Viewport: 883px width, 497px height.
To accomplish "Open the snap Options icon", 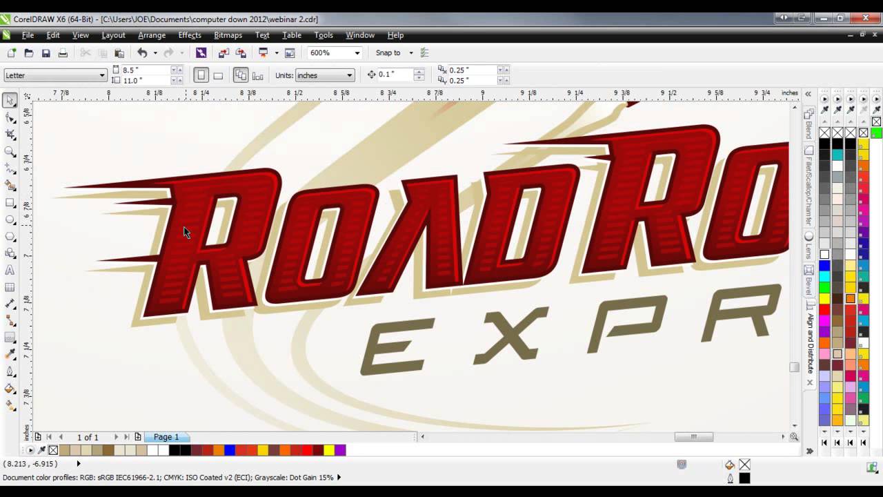I will [x=424, y=52].
